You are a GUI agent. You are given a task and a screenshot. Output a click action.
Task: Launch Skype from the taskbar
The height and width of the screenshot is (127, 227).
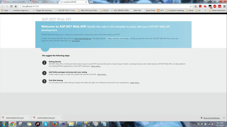(46, 124)
